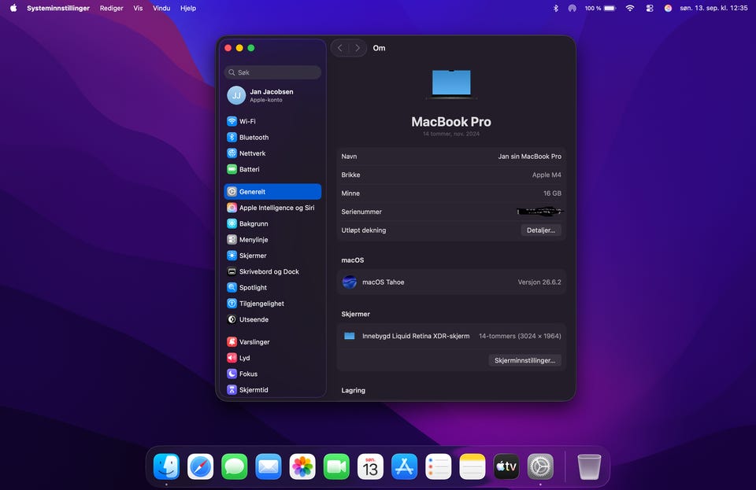Open Bluetooth settings in sidebar
This screenshot has height=490, width=756.
272,137
